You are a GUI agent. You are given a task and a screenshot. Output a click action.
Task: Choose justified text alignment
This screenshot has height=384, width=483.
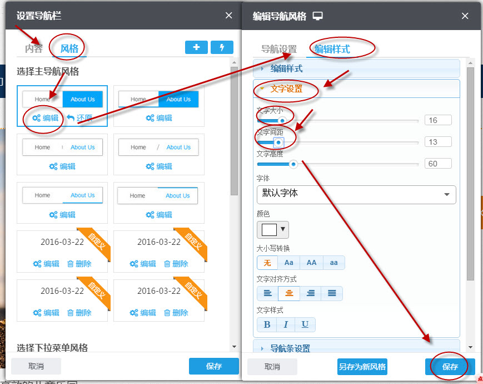tap(332, 293)
